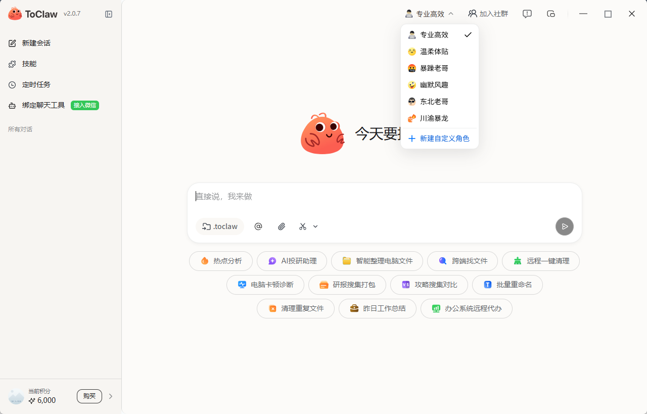Open the 技能 (skills) panel
This screenshot has width=647, height=414.
29,63
